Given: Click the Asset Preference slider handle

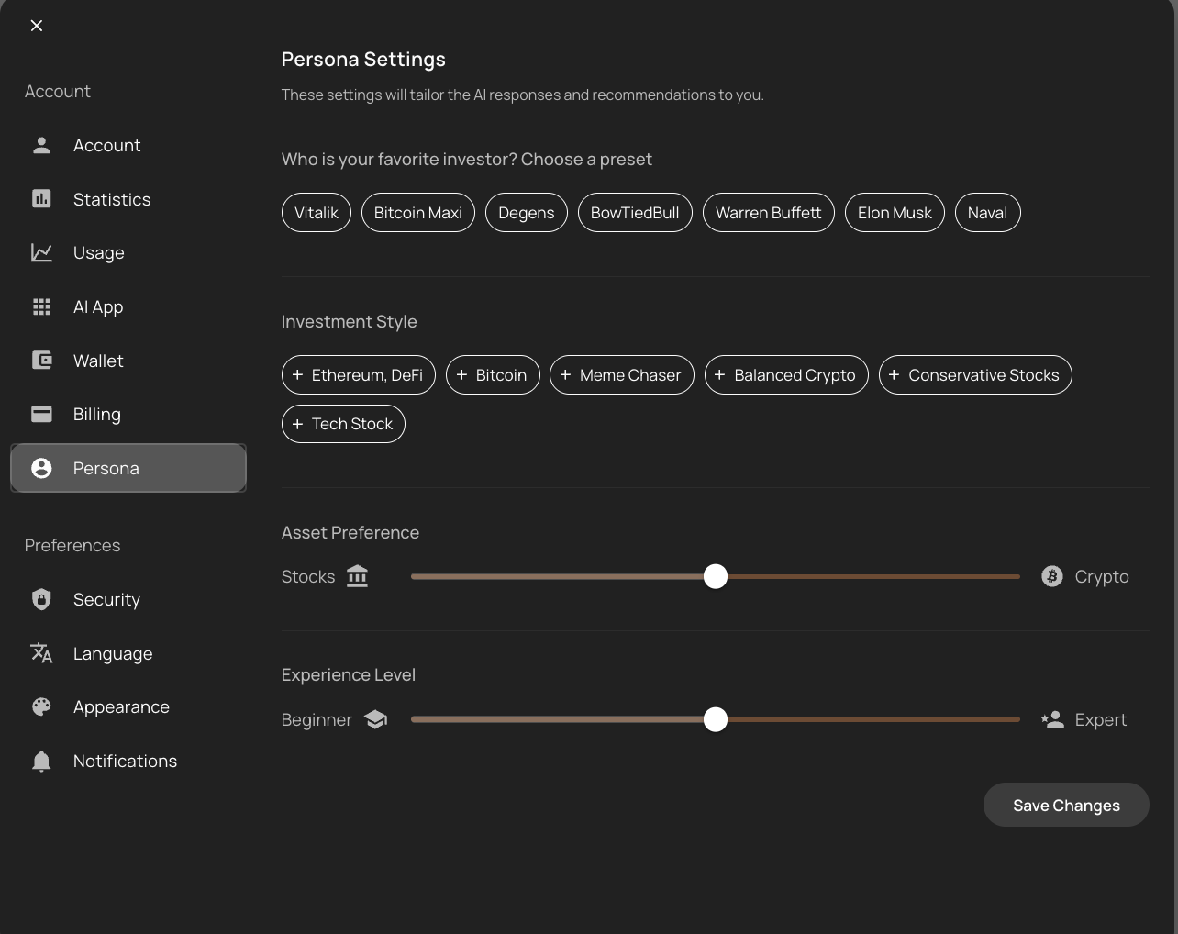Looking at the screenshot, I should pyautogui.click(x=716, y=576).
